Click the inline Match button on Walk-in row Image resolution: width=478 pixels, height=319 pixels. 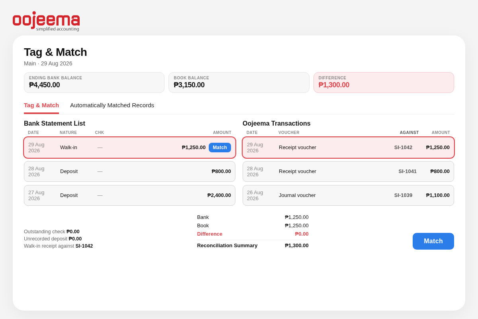pyautogui.click(x=220, y=148)
